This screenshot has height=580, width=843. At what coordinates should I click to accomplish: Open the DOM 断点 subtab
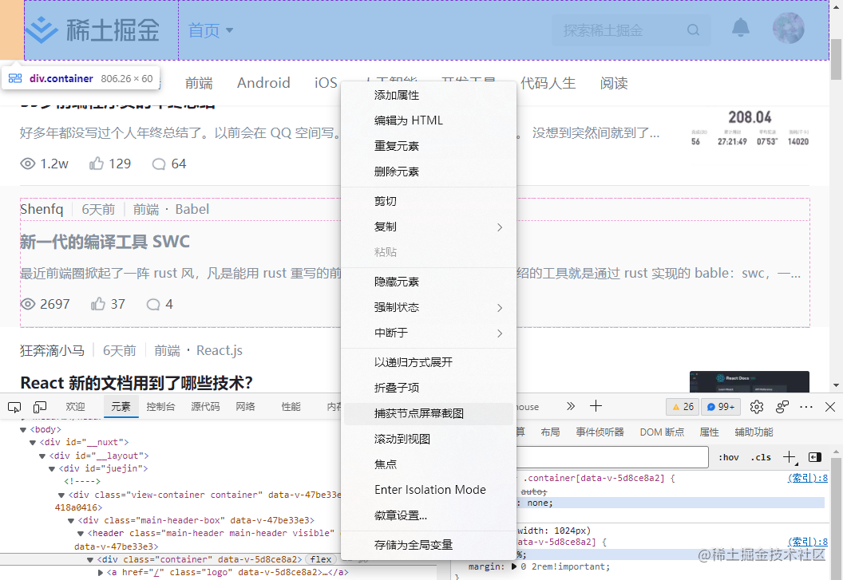662,432
